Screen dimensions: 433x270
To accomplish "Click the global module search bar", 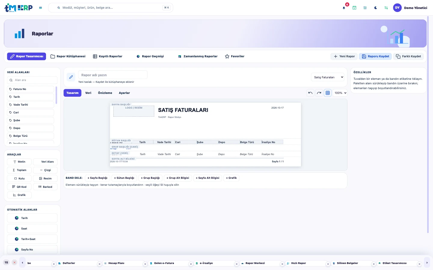I will point(111,8).
